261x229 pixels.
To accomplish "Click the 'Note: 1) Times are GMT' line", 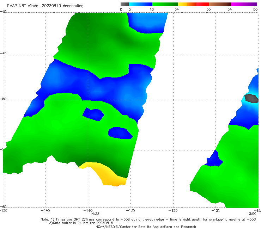I will [148, 219].
